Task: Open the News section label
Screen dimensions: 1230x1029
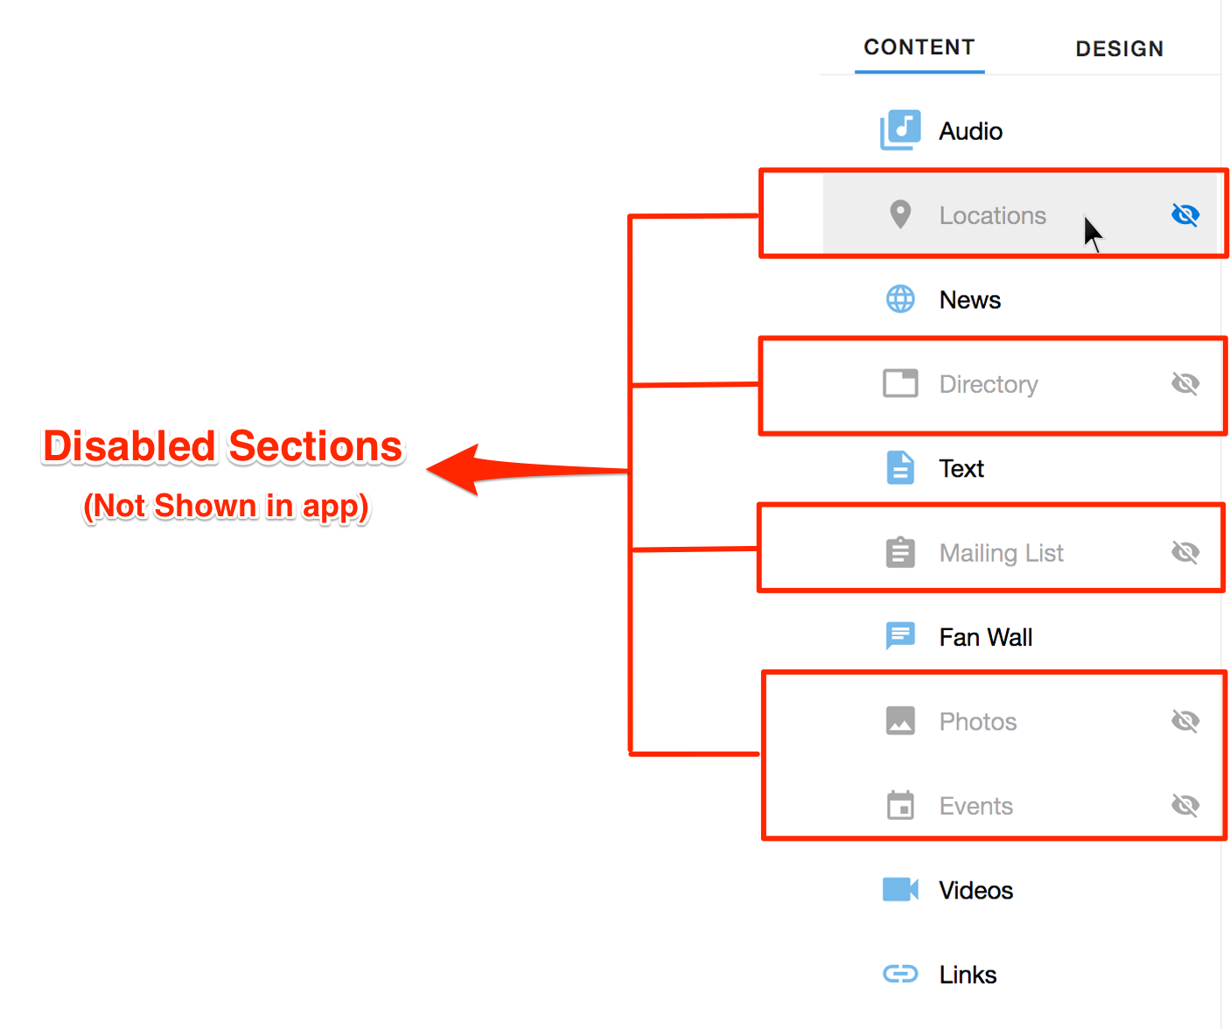Action: click(969, 300)
